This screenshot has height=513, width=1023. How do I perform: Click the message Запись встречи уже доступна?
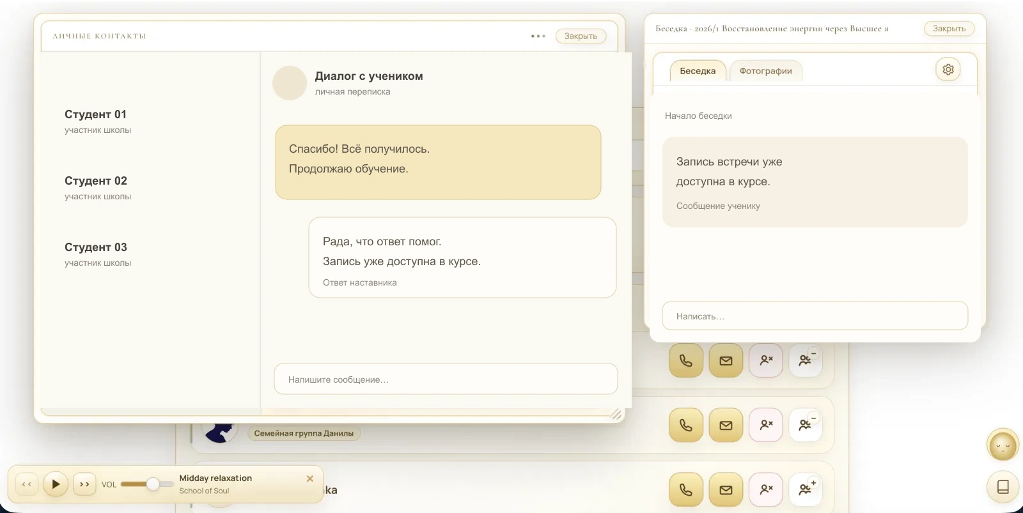click(x=815, y=182)
